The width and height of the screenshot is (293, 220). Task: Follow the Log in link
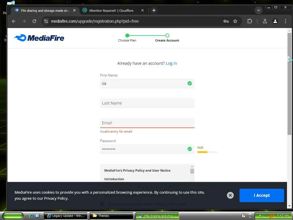tap(171, 63)
